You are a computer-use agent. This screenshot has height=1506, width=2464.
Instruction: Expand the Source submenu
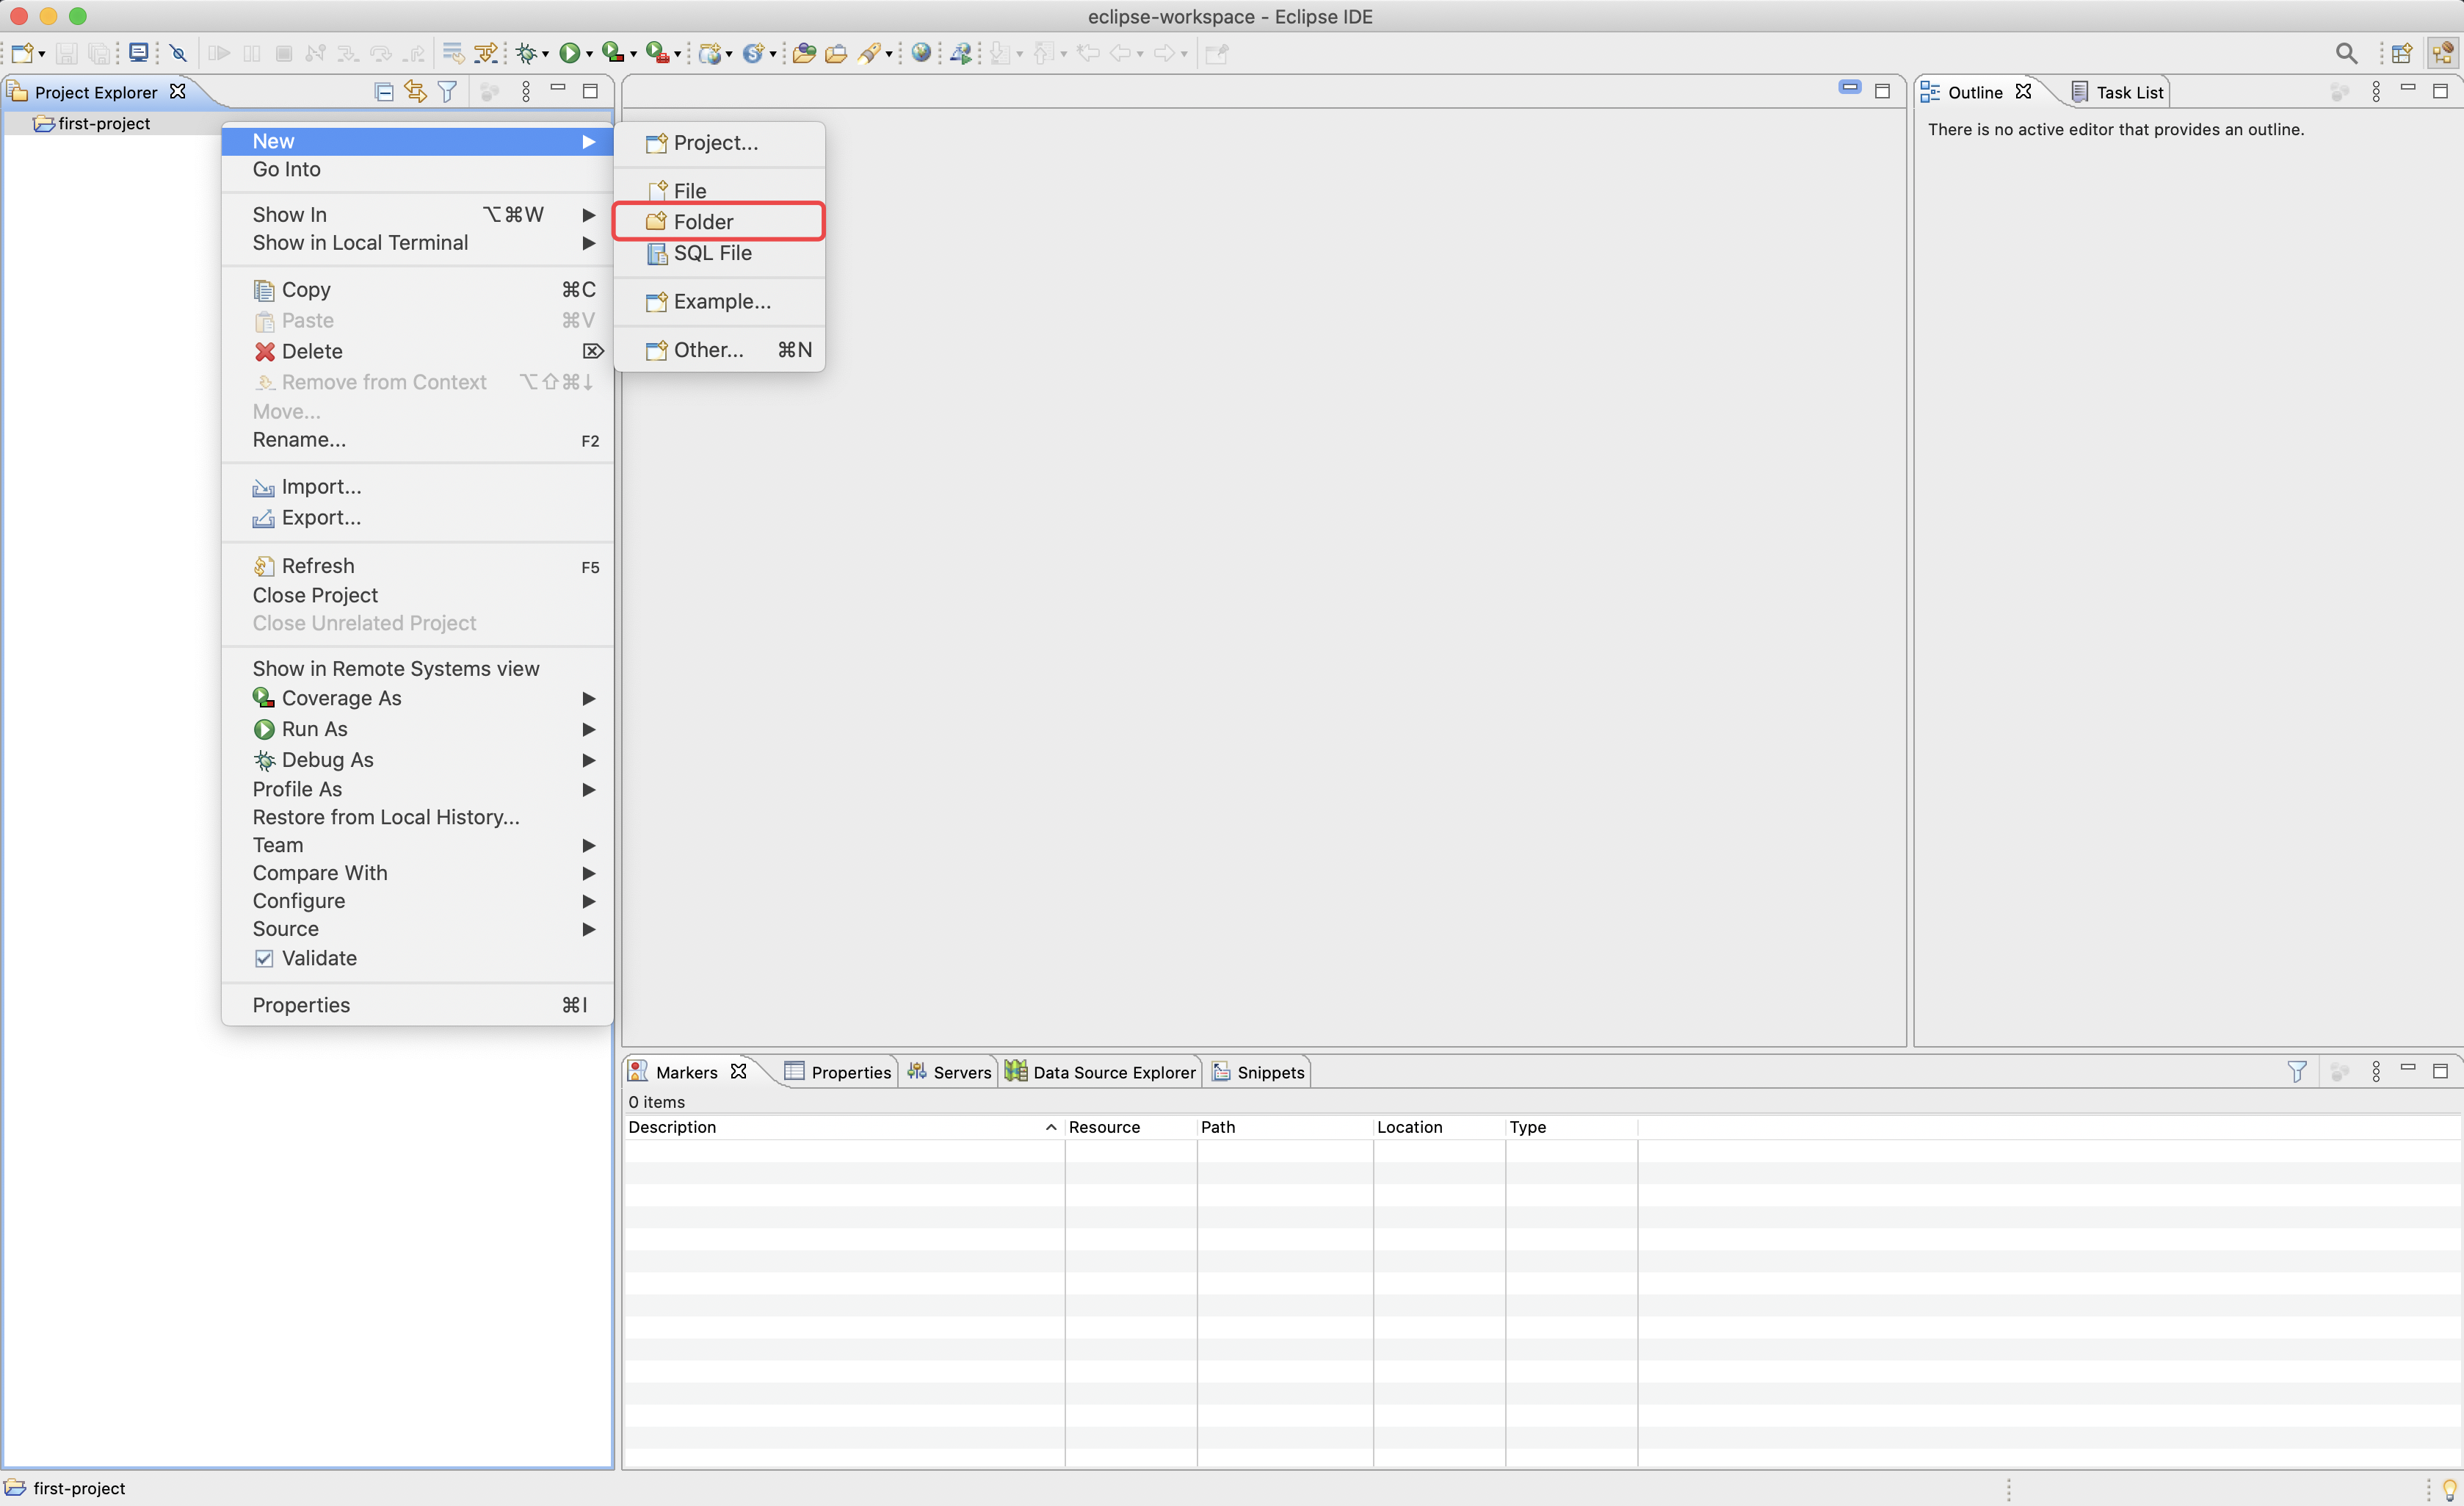(x=417, y=929)
